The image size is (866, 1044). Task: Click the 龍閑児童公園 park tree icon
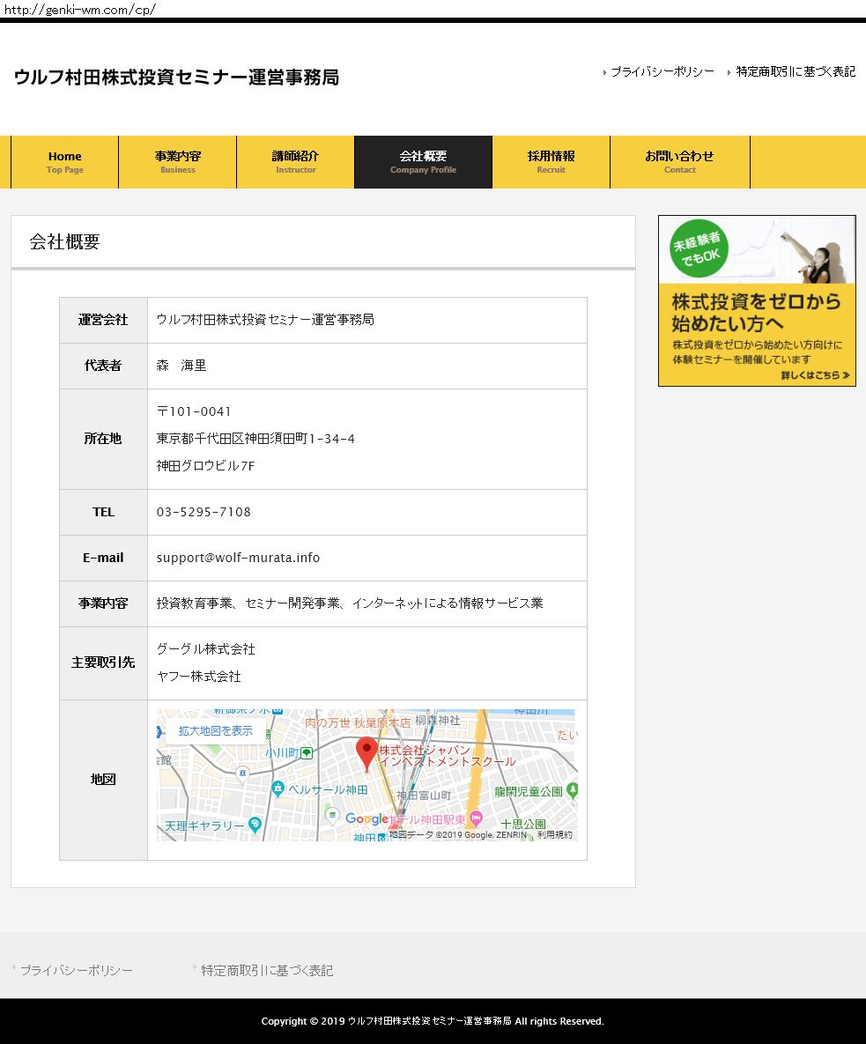click(571, 791)
